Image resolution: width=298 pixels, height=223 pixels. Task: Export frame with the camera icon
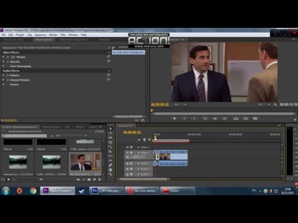[255, 119]
